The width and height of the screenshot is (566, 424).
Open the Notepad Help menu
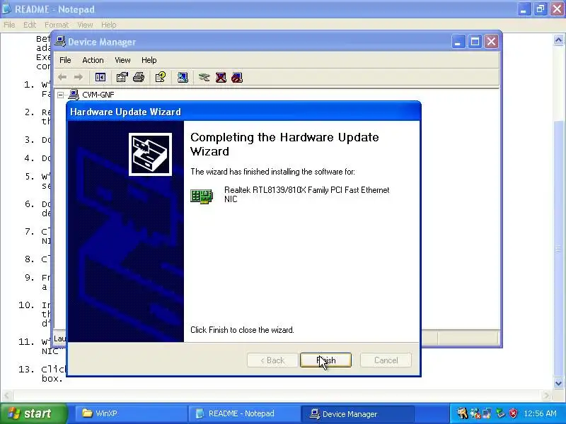click(109, 25)
